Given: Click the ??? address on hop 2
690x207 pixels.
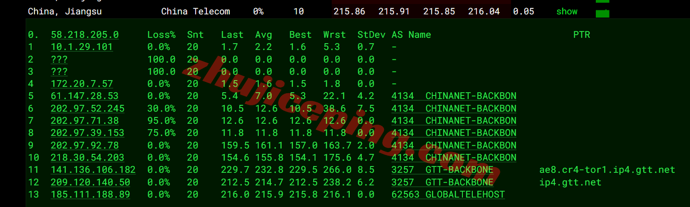Looking at the screenshot, I should click(59, 59).
